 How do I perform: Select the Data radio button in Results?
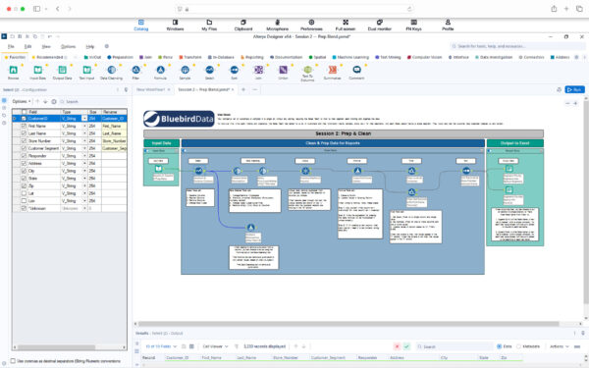[500, 346]
